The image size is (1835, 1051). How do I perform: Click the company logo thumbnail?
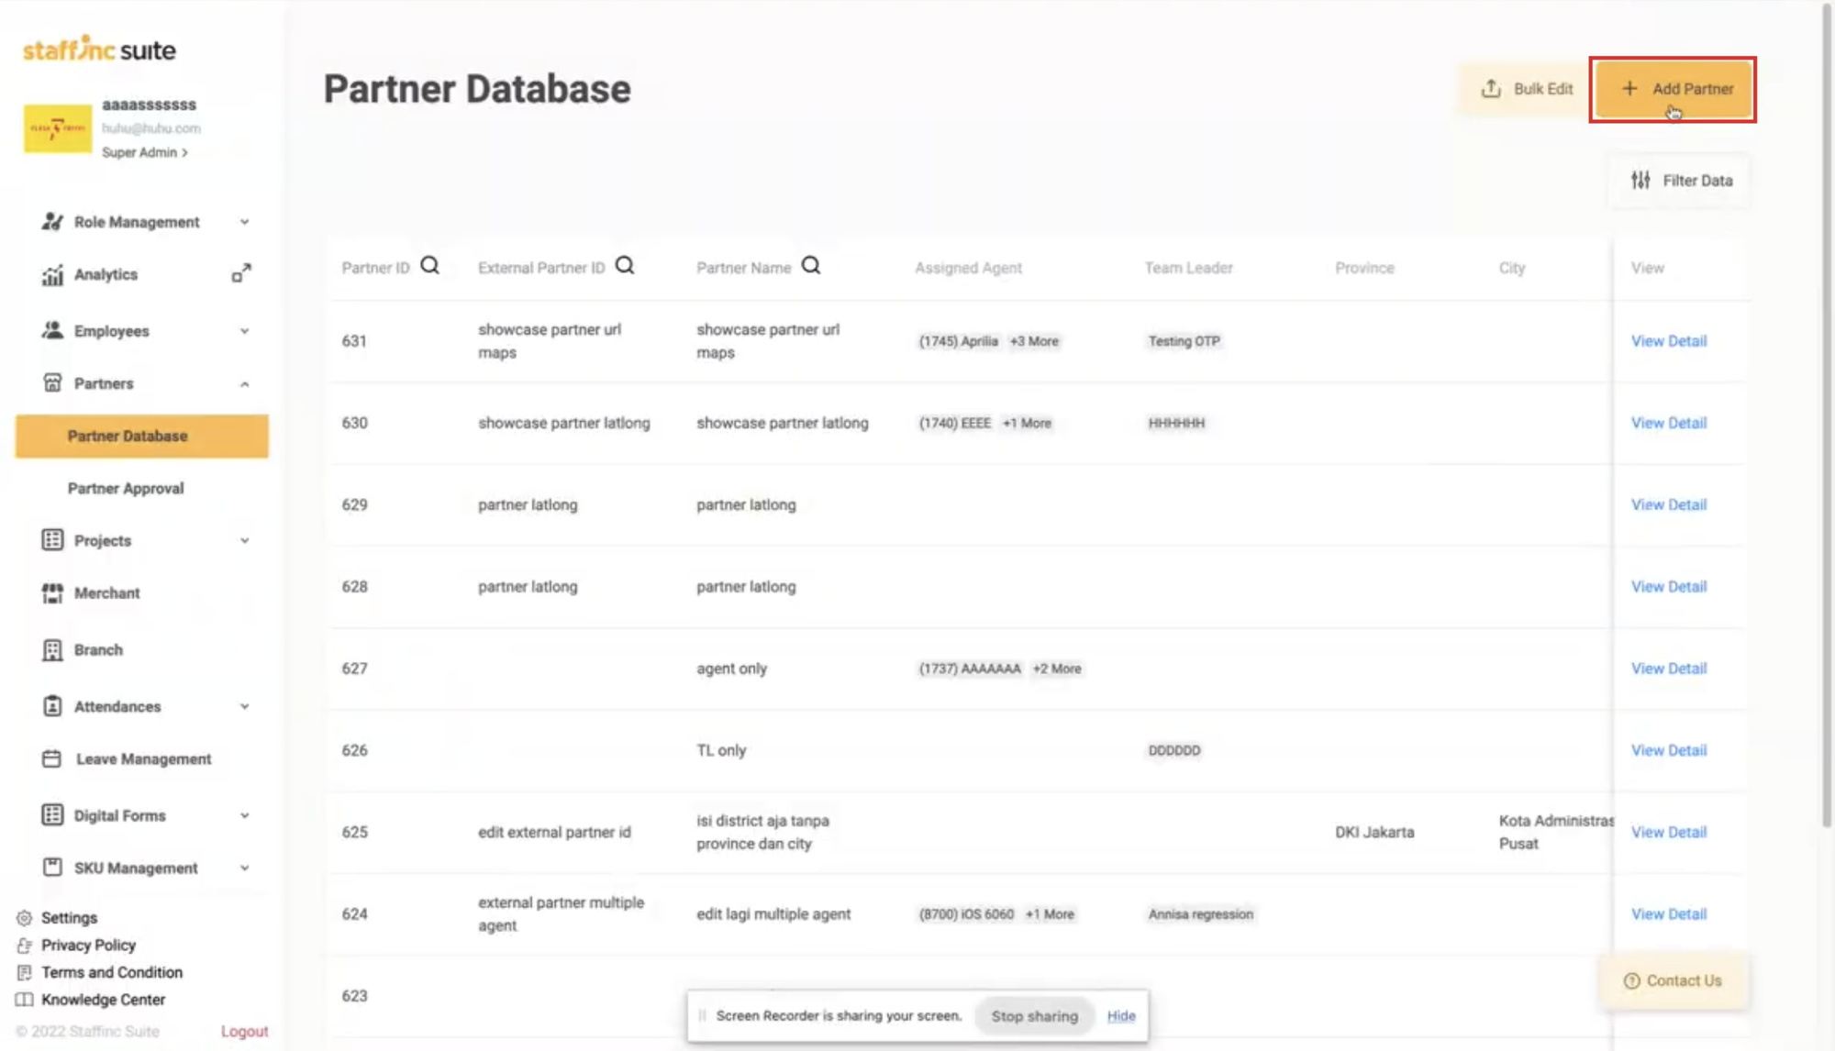click(x=58, y=128)
